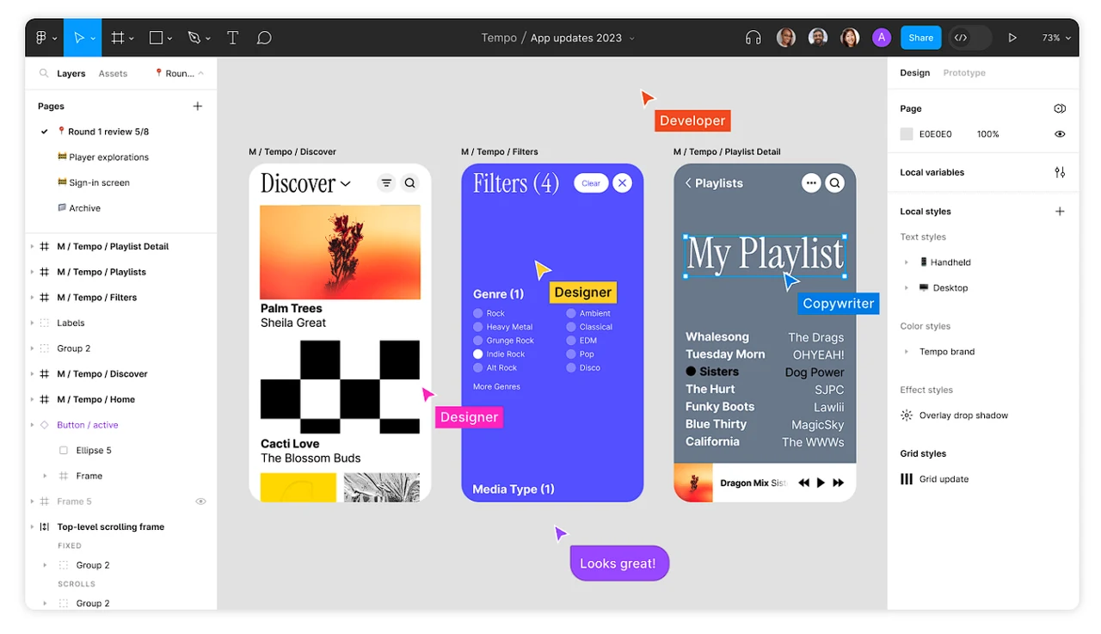The width and height of the screenshot is (1101, 634).
Task: Open the zoom level 73% dropdown
Action: tap(1057, 38)
